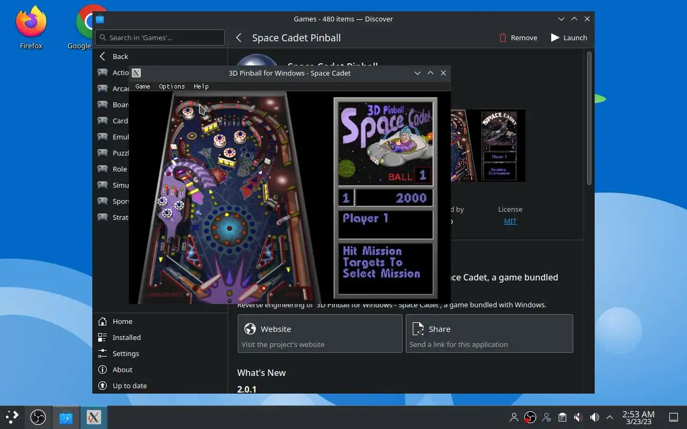Click the About info icon in sidebar

(103, 369)
